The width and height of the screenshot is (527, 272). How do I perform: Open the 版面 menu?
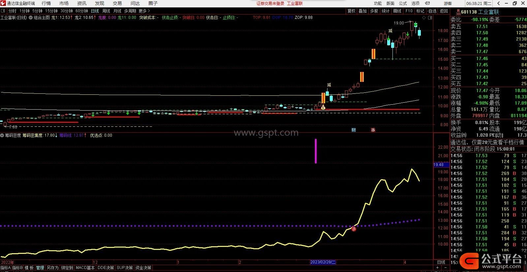pos(390,3)
